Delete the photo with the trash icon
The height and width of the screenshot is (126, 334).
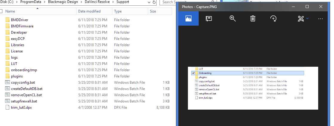pos(253,18)
